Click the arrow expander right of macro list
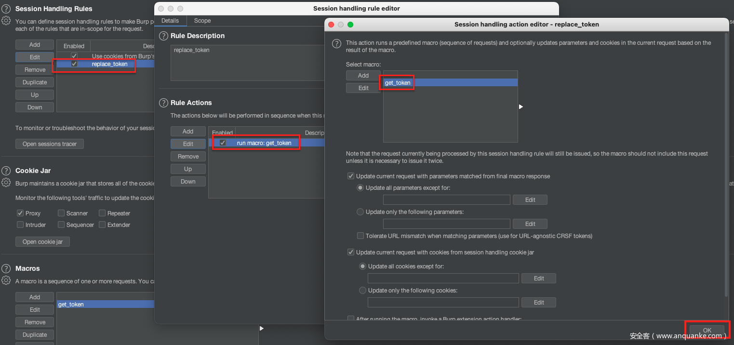This screenshot has height=345, width=734. (x=521, y=106)
